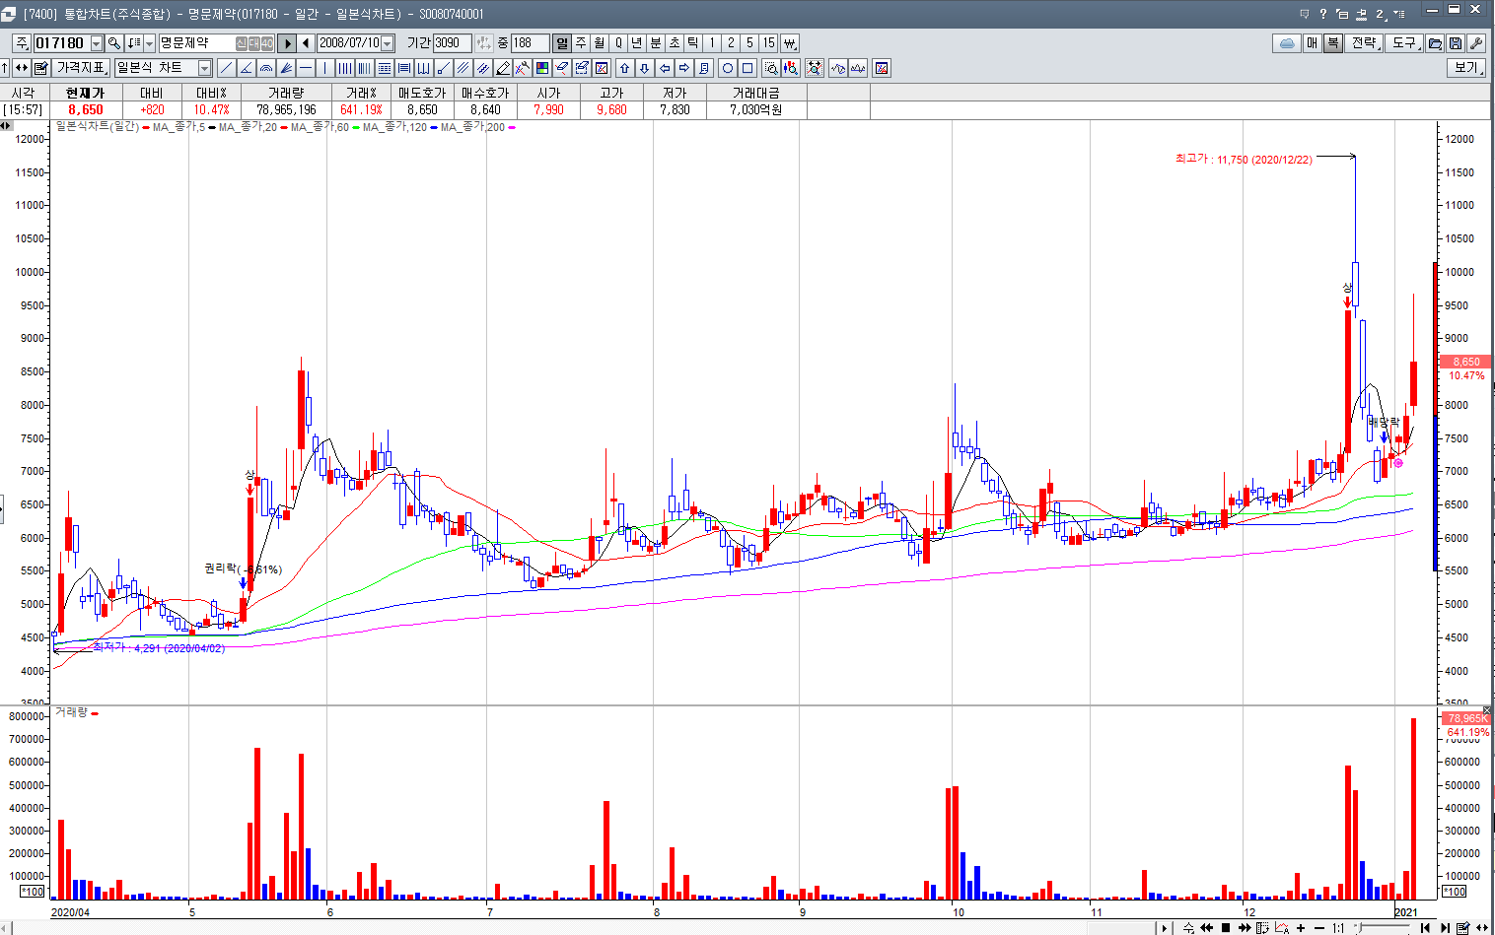Switch to monthly period 월
This screenshot has height=935, width=1495.
tap(599, 43)
